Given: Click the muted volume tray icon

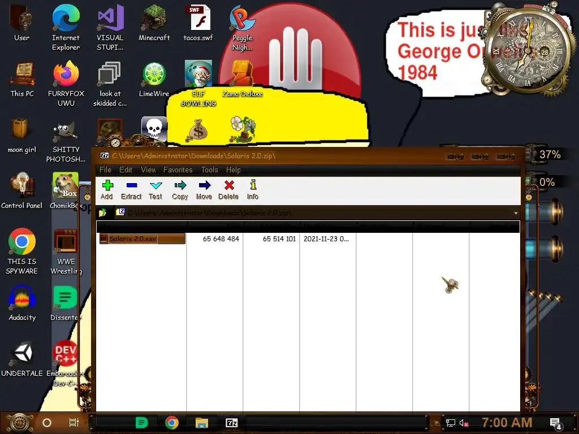Looking at the screenshot, I should tap(464, 423).
